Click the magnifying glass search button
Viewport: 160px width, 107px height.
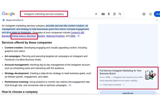tap(120, 14)
